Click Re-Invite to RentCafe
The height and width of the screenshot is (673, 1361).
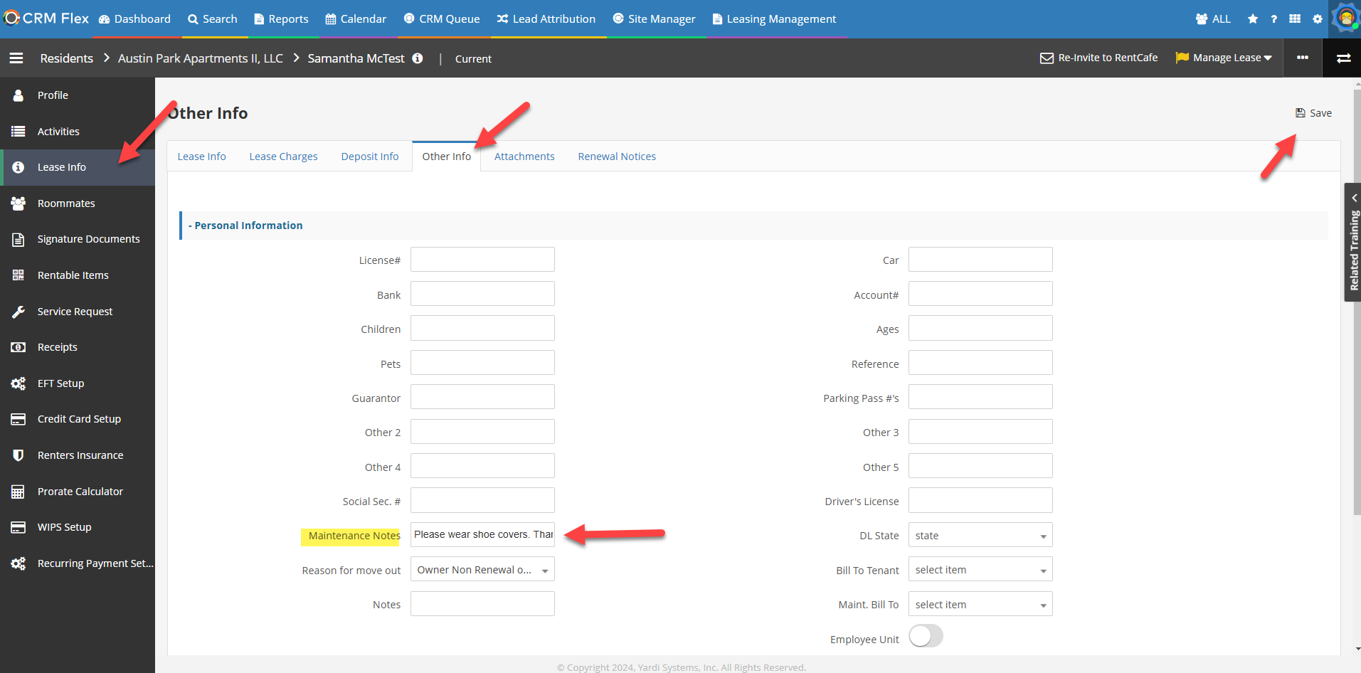1099,58
